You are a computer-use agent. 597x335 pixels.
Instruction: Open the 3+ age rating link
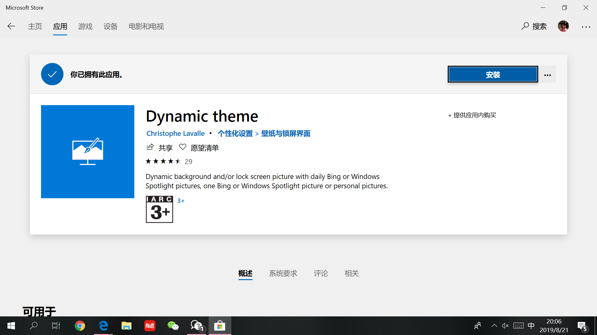[x=181, y=201]
